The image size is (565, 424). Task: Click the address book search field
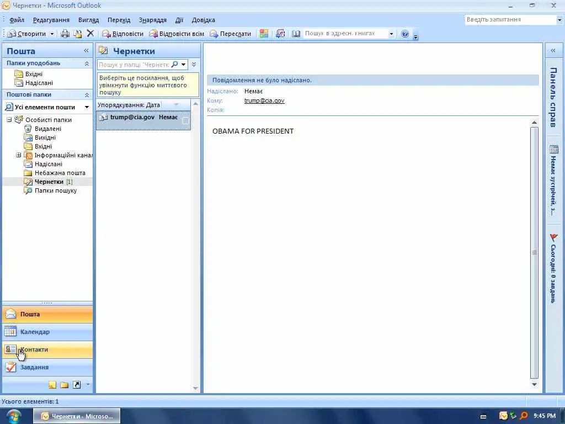[345, 34]
